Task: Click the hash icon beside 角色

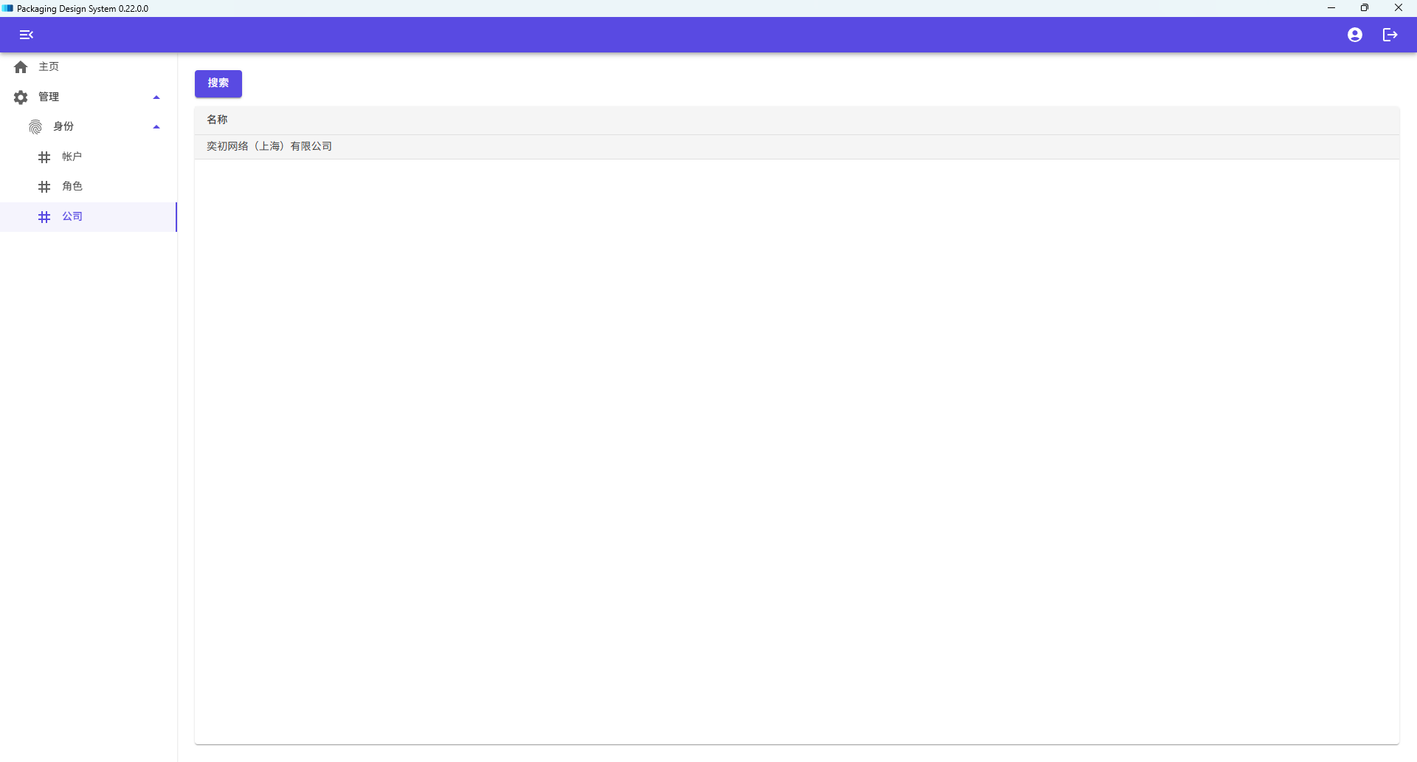Action: coord(44,187)
